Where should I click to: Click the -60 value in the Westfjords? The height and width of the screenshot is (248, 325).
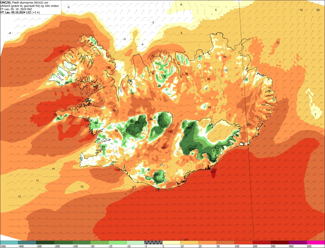[67, 83]
